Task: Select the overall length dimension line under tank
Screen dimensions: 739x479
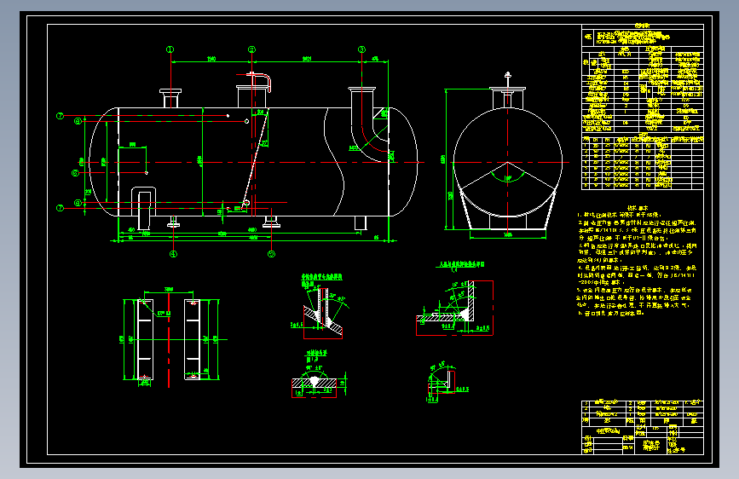Action: [253, 240]
